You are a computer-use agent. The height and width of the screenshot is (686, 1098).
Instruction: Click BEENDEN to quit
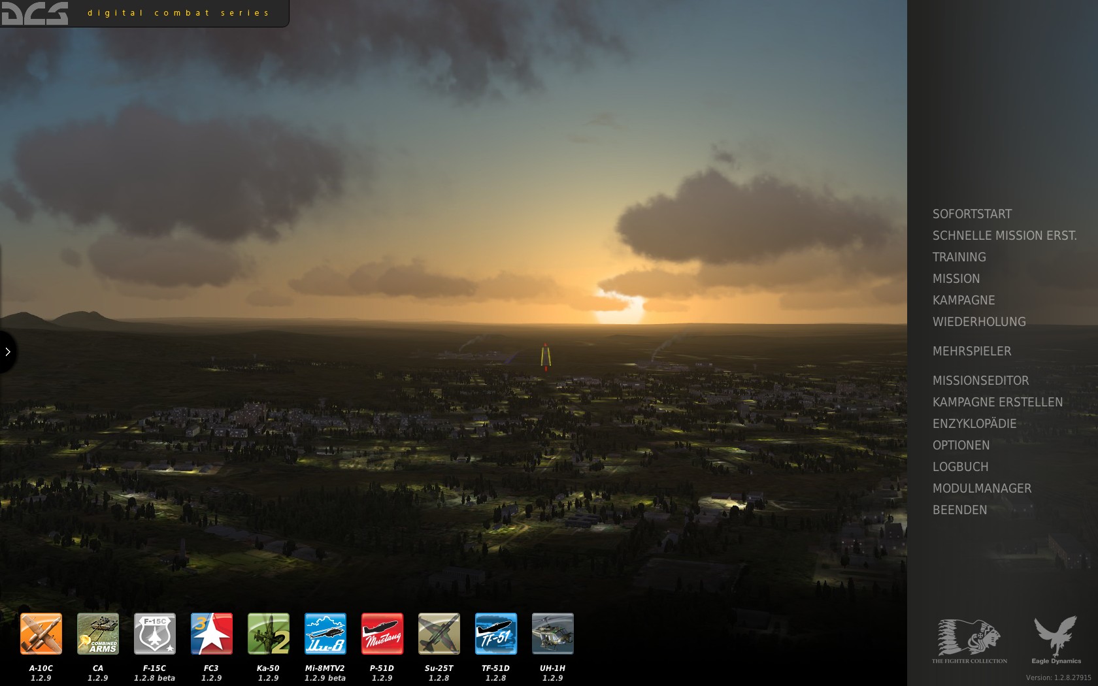pyautogui.click(x=959, y=510)
